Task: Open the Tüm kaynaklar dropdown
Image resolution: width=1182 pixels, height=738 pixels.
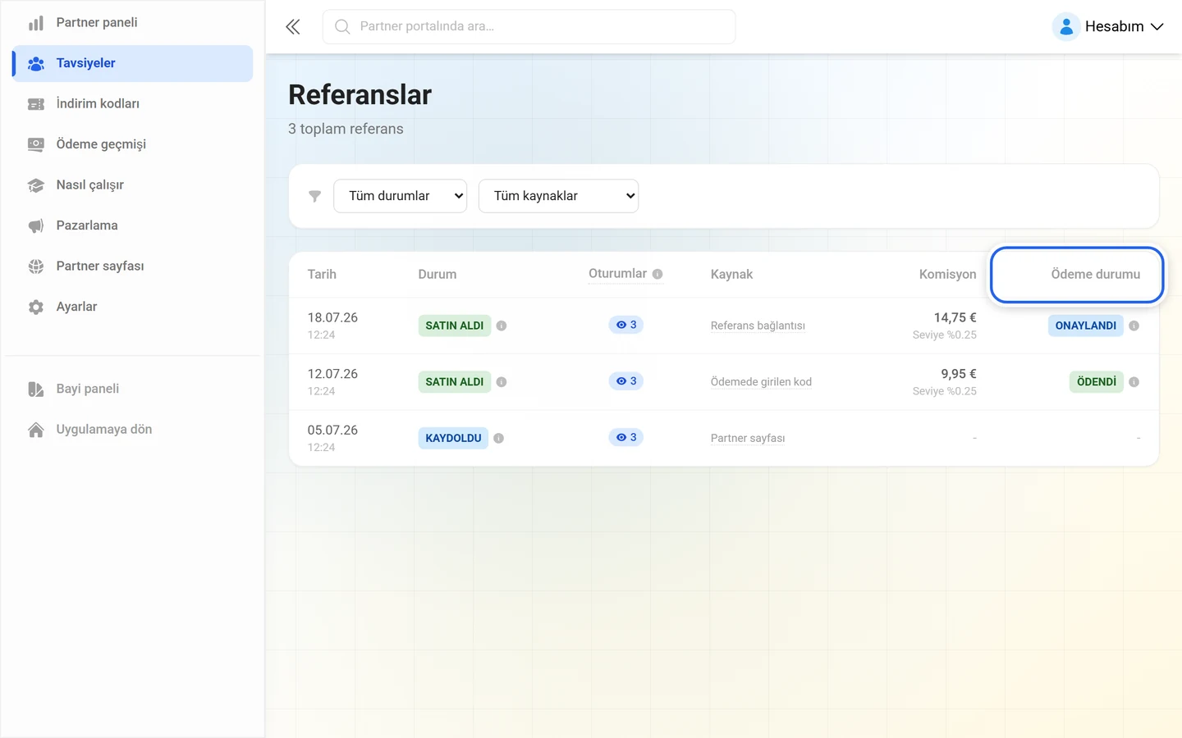Action: coord(559,196)
